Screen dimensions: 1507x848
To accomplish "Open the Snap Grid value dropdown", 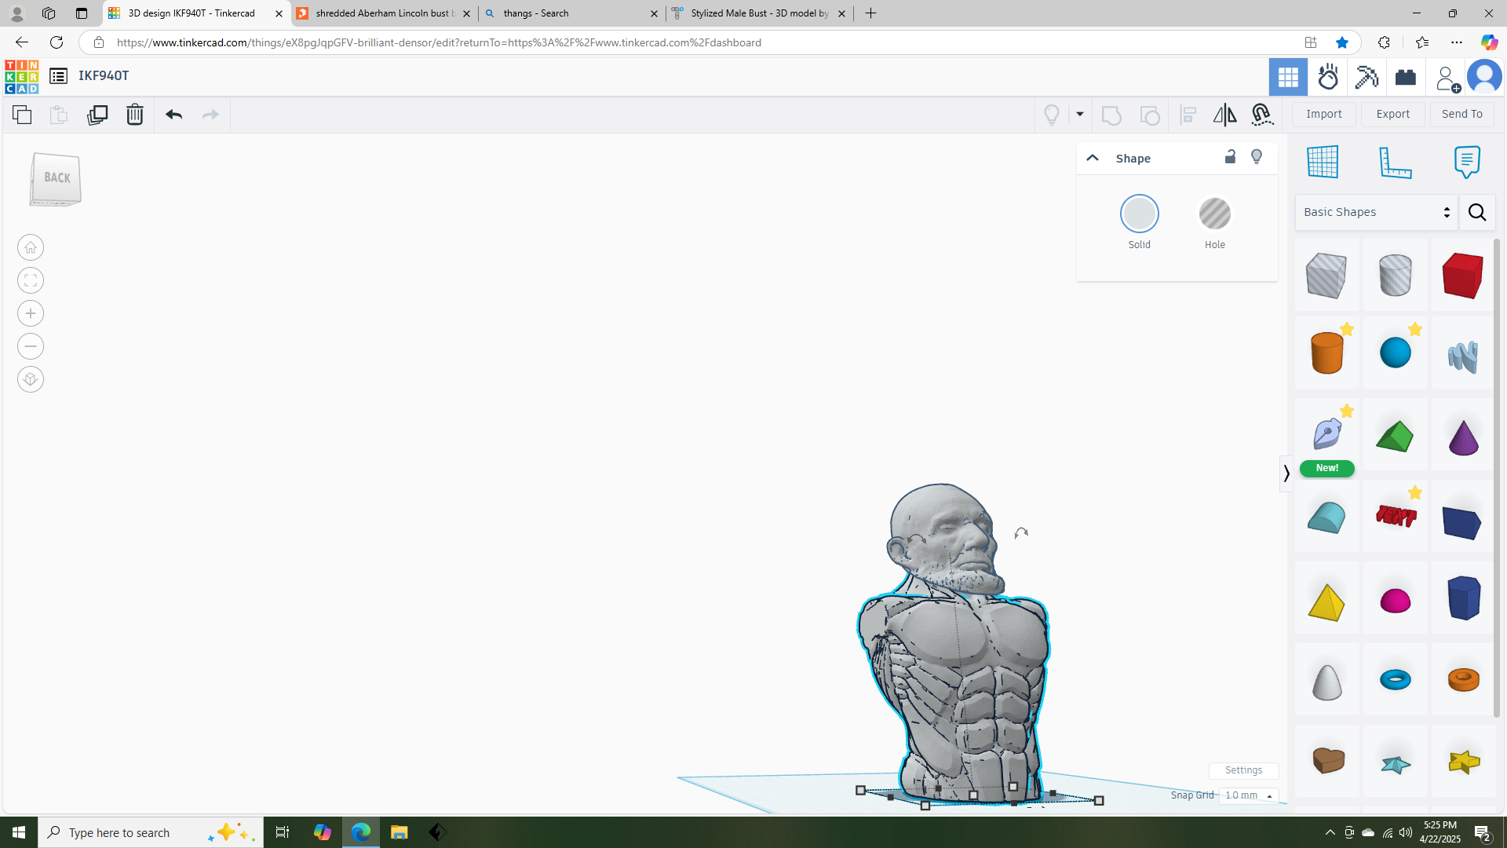I will 1249,795.
